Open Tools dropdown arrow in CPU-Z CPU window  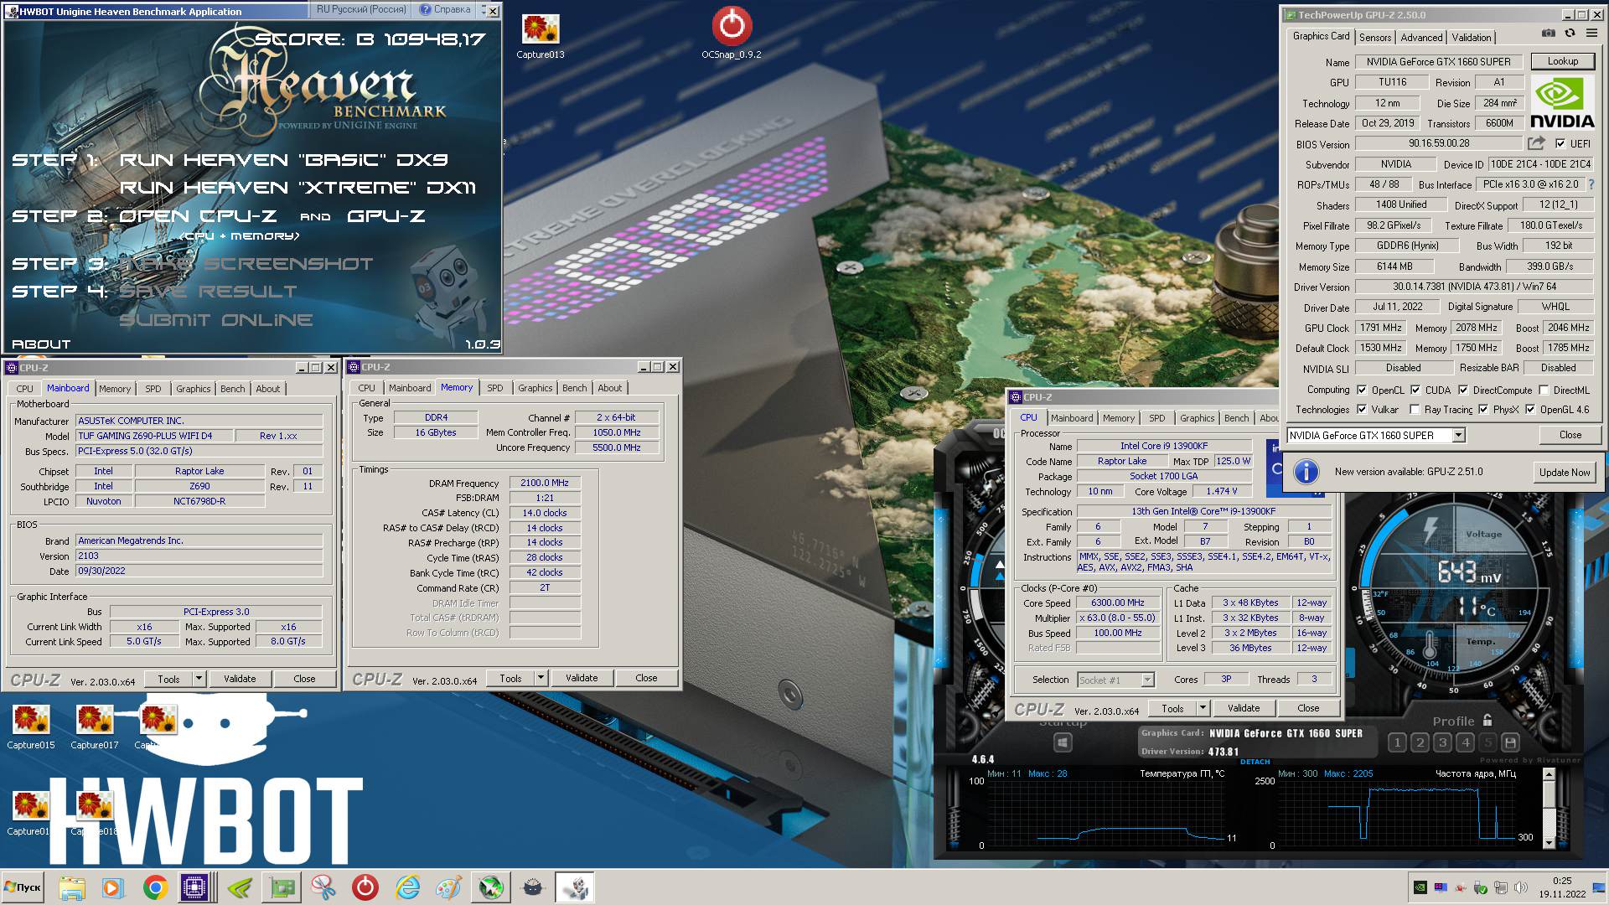[x=1203, y=708]
